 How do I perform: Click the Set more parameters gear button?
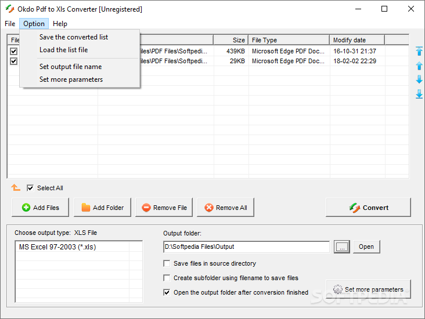point(368,289)
